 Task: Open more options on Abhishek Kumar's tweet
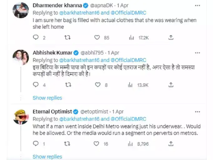pyautogui.click(x=197, y=52)
